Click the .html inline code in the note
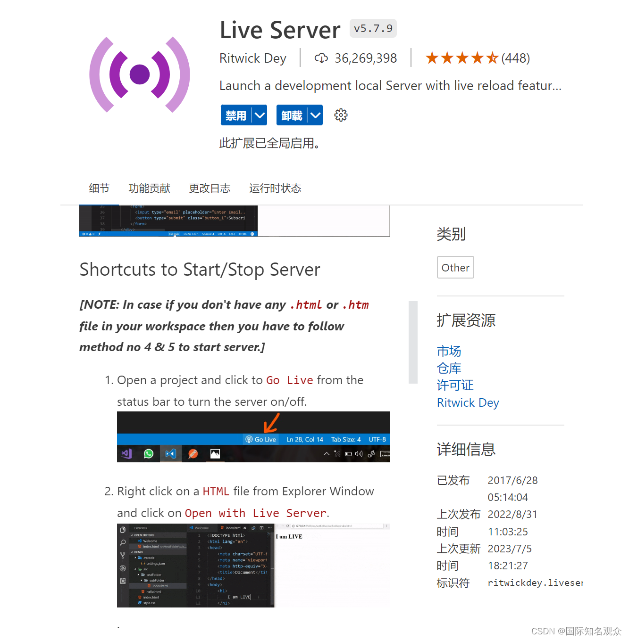Viewport: 629px width, 640px height. (306, 305)
